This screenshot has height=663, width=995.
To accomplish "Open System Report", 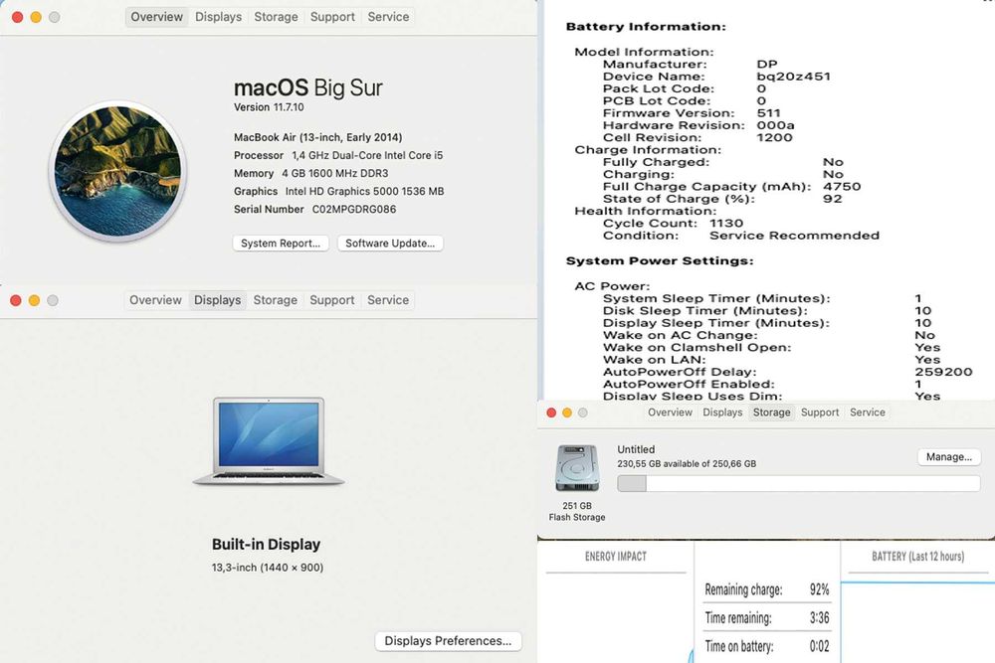I will [x=281, y=244].
